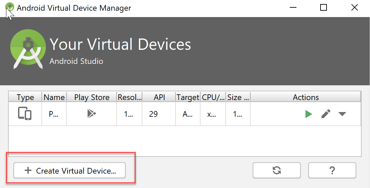370x188 pixels.
Task: Sort by the CPU/ABI column header
Action: 213,97
